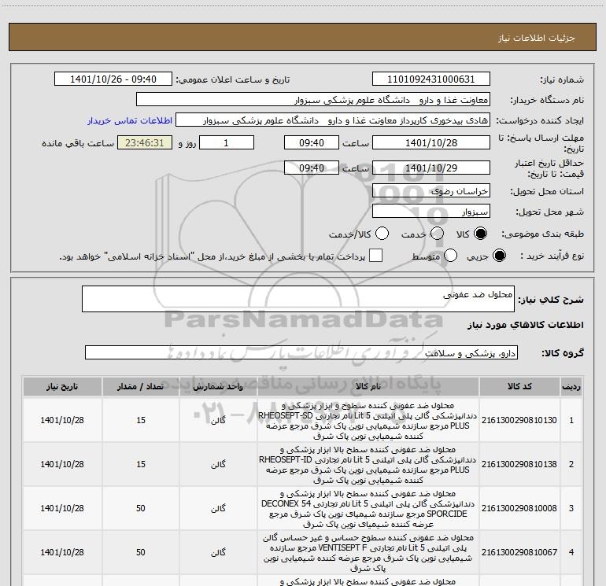This screenshot has height=586, width=606.
Task: Click the delivery city field سبزوار
Action: [x=431, y=212]
